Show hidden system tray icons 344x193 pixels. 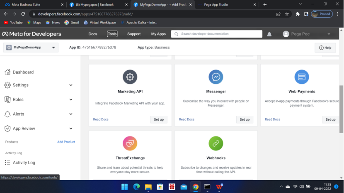pos(281,187)
